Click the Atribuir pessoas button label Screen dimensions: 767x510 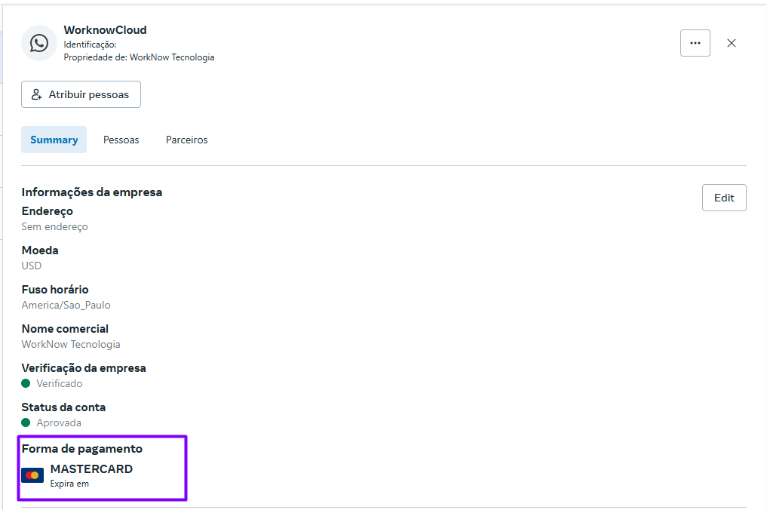(89, 95)
